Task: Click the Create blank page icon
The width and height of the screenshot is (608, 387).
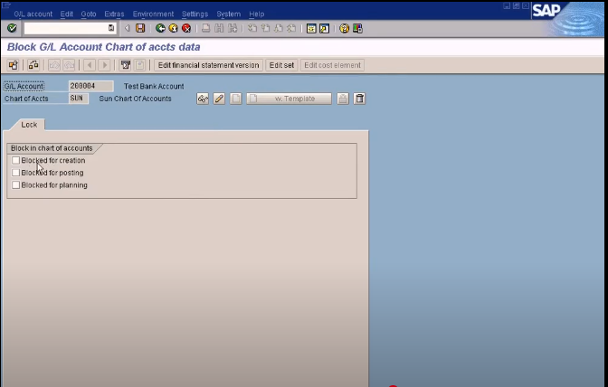Action: tap(236, 99)
